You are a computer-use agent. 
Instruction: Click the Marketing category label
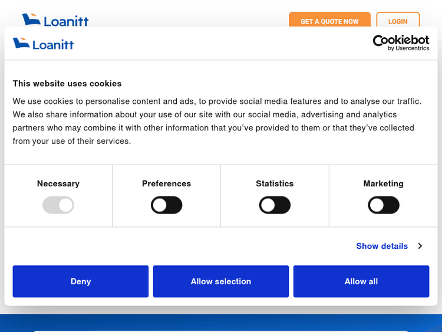(x=383, y=183)
